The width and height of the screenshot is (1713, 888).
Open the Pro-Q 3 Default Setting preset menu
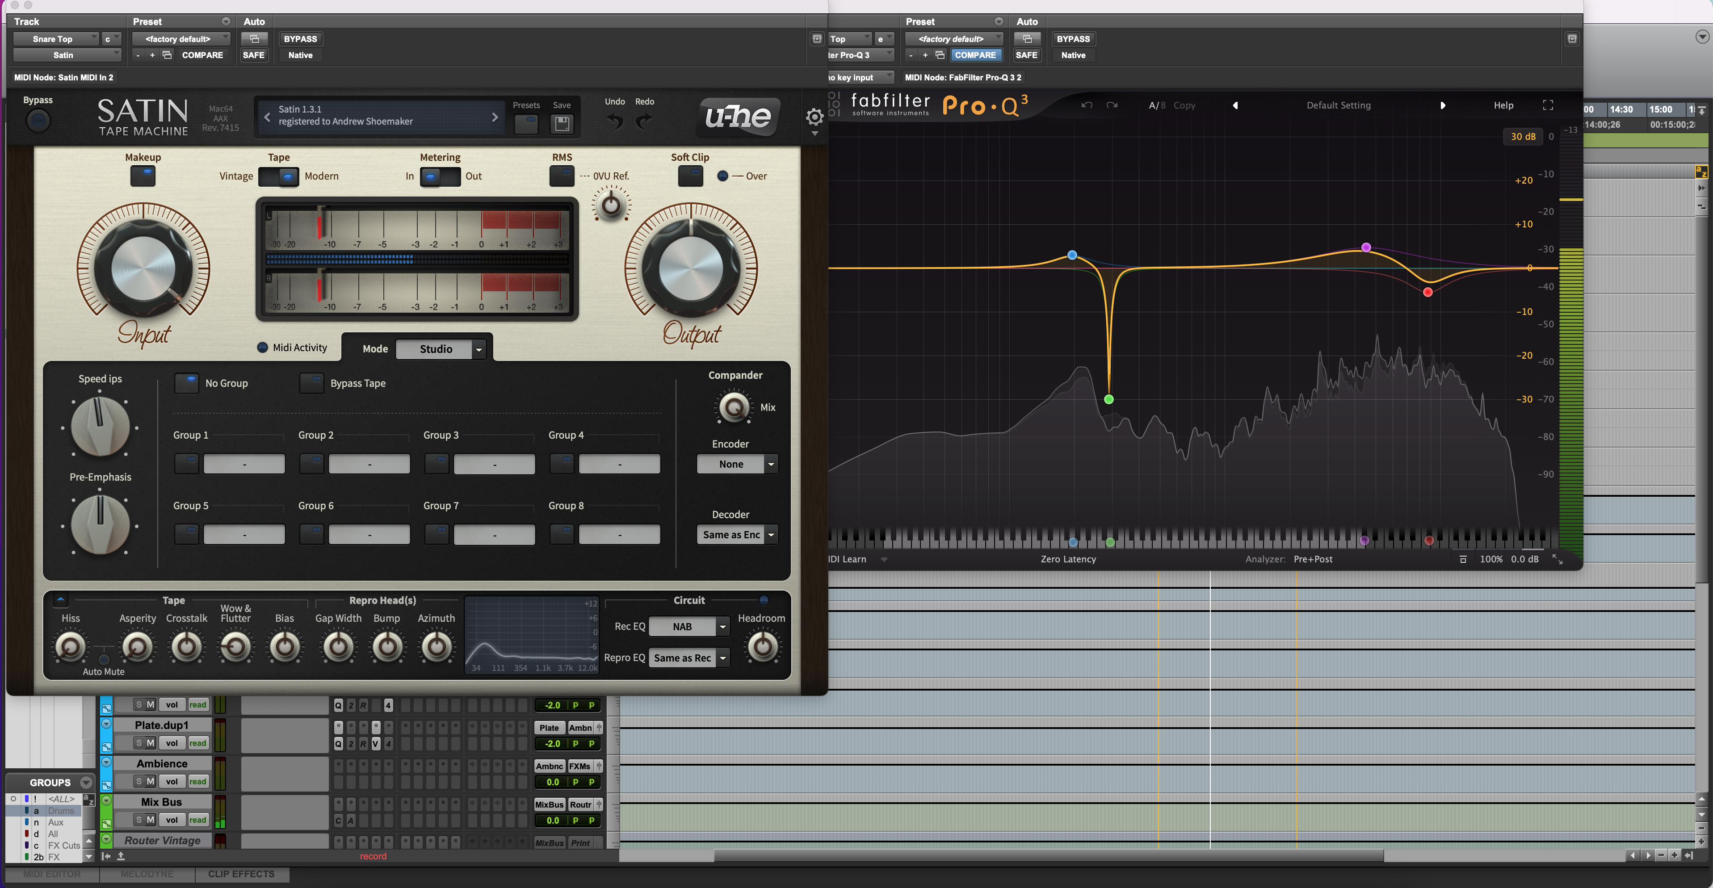tap(1338, 105)
